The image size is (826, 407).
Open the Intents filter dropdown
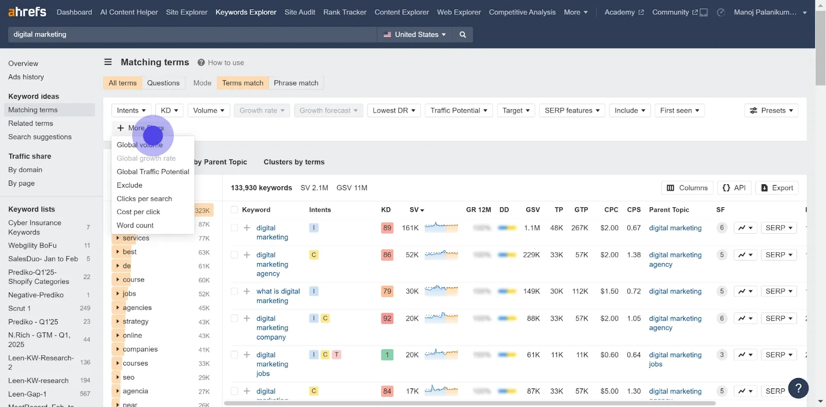point(131,110)
